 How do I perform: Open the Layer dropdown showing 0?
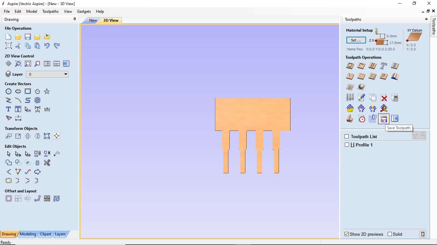click(47, 74)
